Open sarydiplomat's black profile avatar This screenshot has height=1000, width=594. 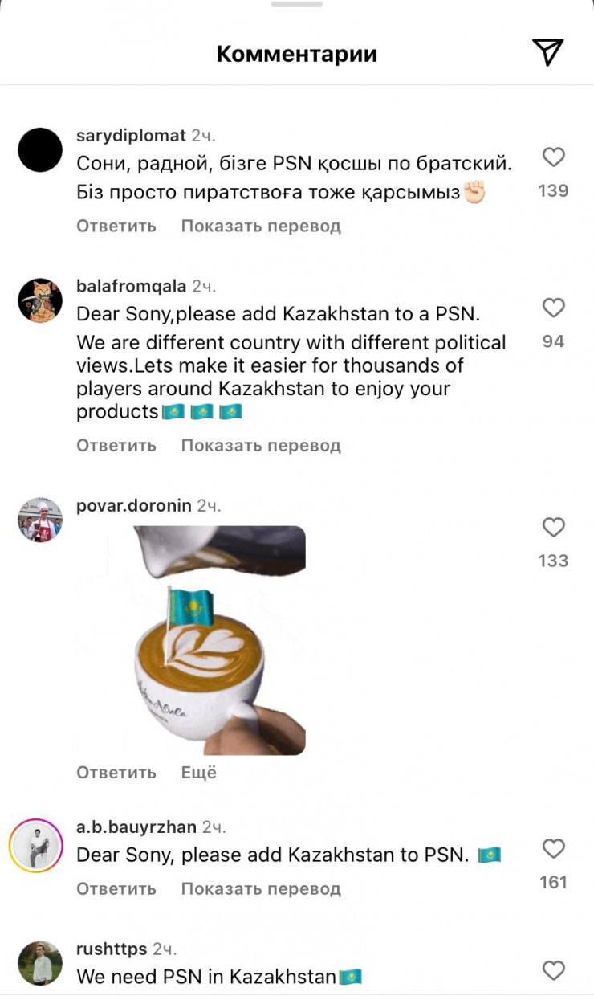(x=40, y=150)
